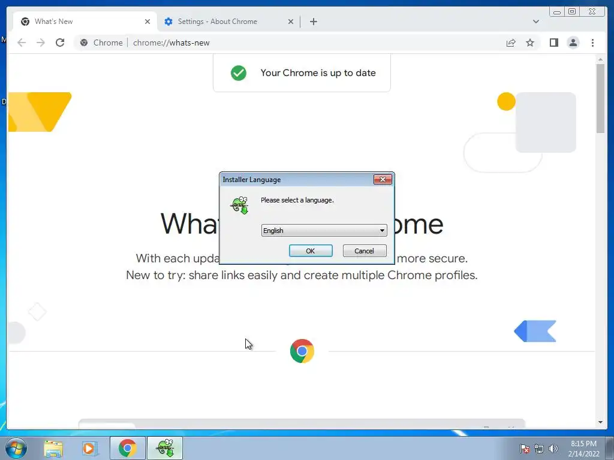Minimize the Chrome window
Image resolution: width=614 pixels, height=460 pixels.
[x=557, y=12]
